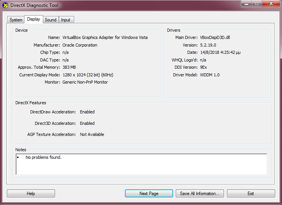
Task: Click the DDI Version value '9Ex'
Action: [x=203, y=67]
